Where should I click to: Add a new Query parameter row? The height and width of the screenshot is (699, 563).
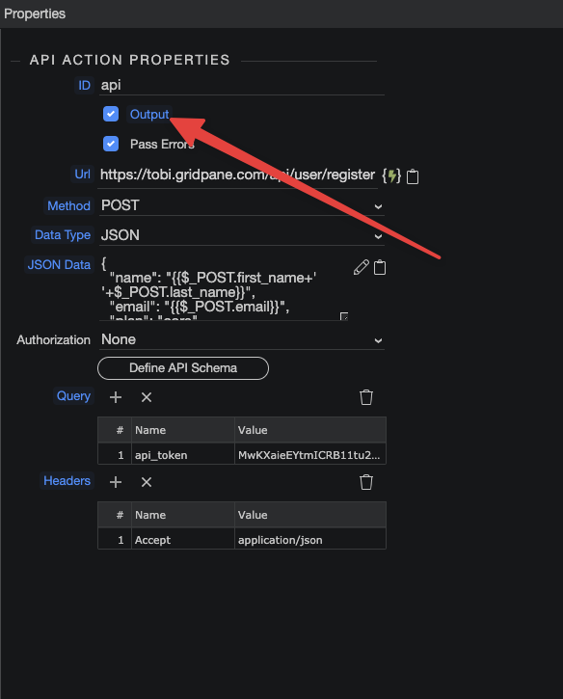[x=116, y=397]
